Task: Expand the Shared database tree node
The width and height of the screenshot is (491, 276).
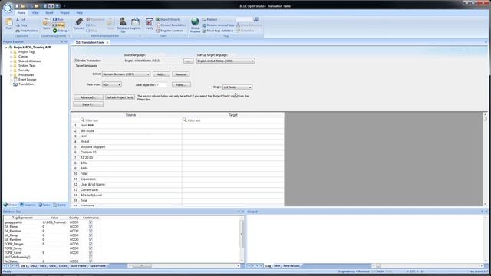Action: click(x=11, y=61)
